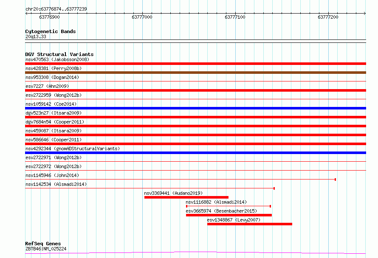Image resolution: width=378 pixels, height=258 pixels.
Task: Click the ruler's right arrow end
Action: [x=365, y=14]
